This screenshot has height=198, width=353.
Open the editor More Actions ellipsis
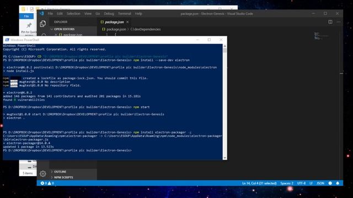[338, 22]
